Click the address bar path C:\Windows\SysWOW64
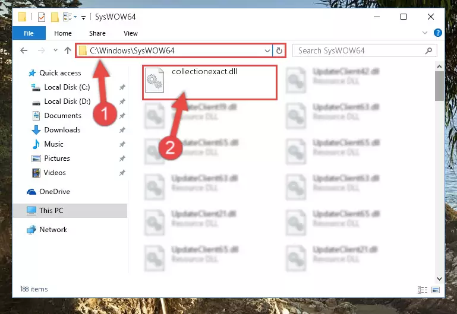Screen dimensions: 457x314 (x=132, y=50)
